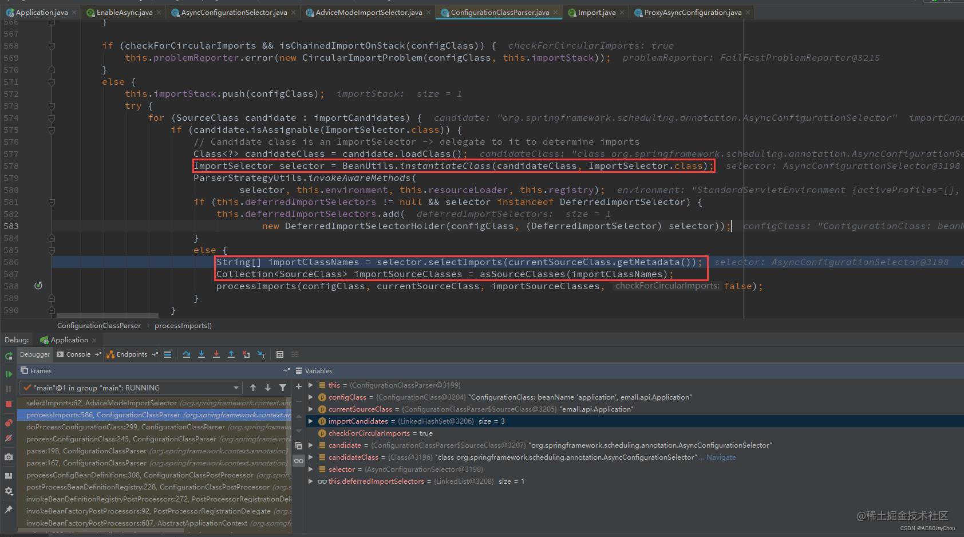The height and width of the screenshot is (537, 964).
Task: Select processConfigBeanDefinitions:308 frame
Action: [155, 475]
